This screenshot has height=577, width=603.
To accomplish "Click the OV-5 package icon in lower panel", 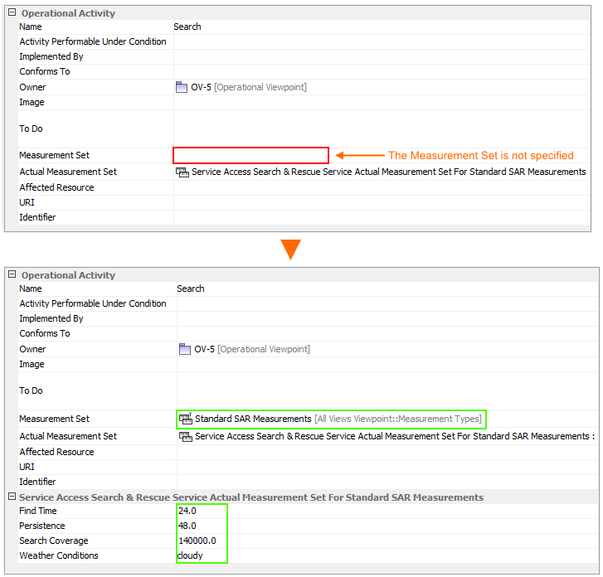I will pyautogui.click(x=186, y=349).
